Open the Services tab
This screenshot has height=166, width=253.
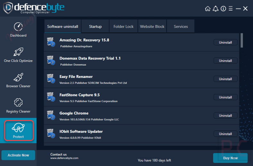coord(181,26)
